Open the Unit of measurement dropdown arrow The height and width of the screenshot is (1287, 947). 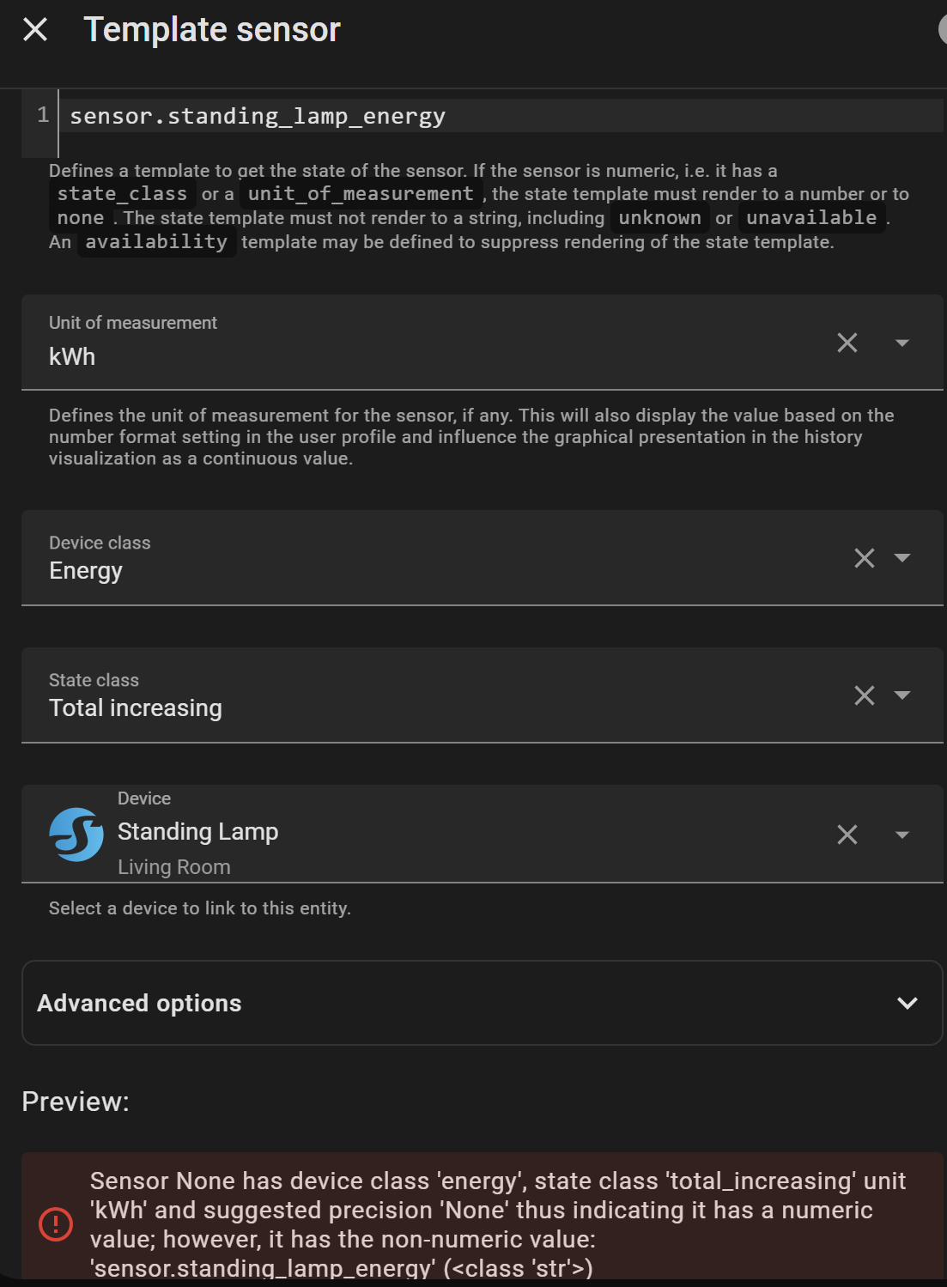coord(902,343)
